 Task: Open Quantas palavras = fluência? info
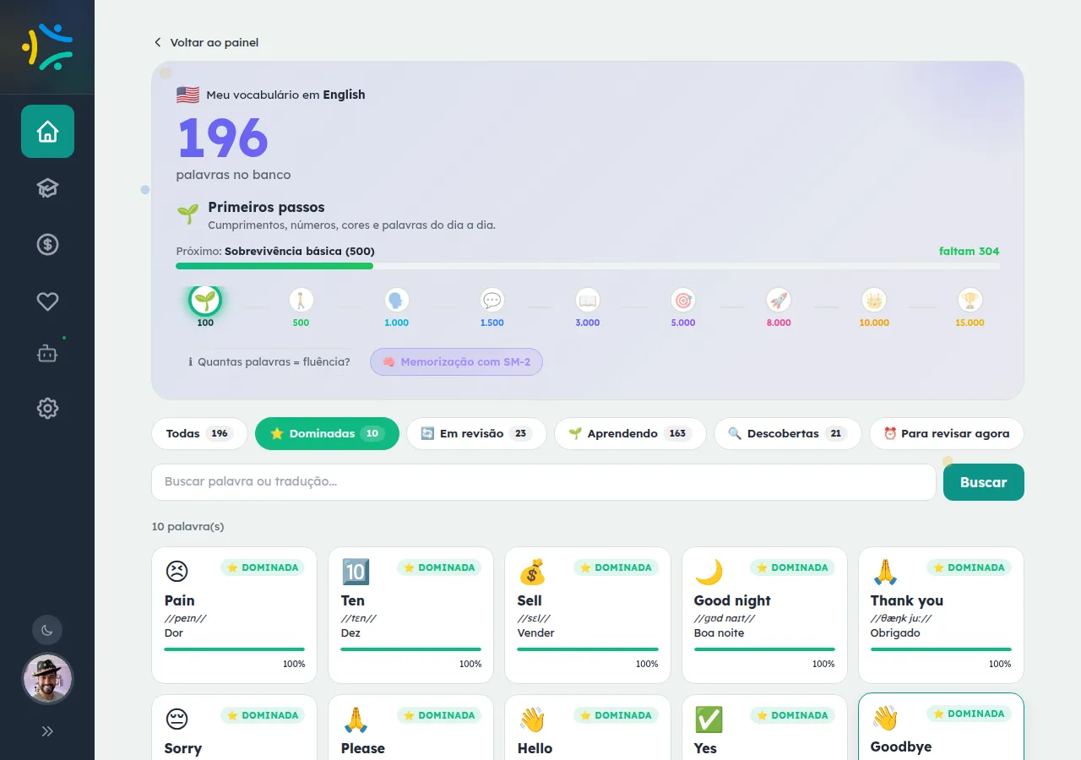click(269, 362)
